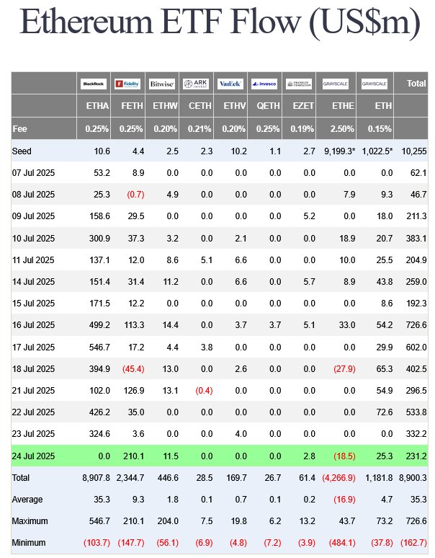The height and width of the screenshot is (558, 435).
Task: Click the Maximum row label
Action: click(x=30, y=521)
